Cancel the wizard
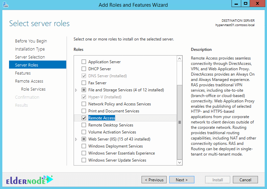 tap(245, 180)
